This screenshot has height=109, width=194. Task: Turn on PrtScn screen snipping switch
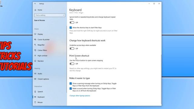coord(72,64)
